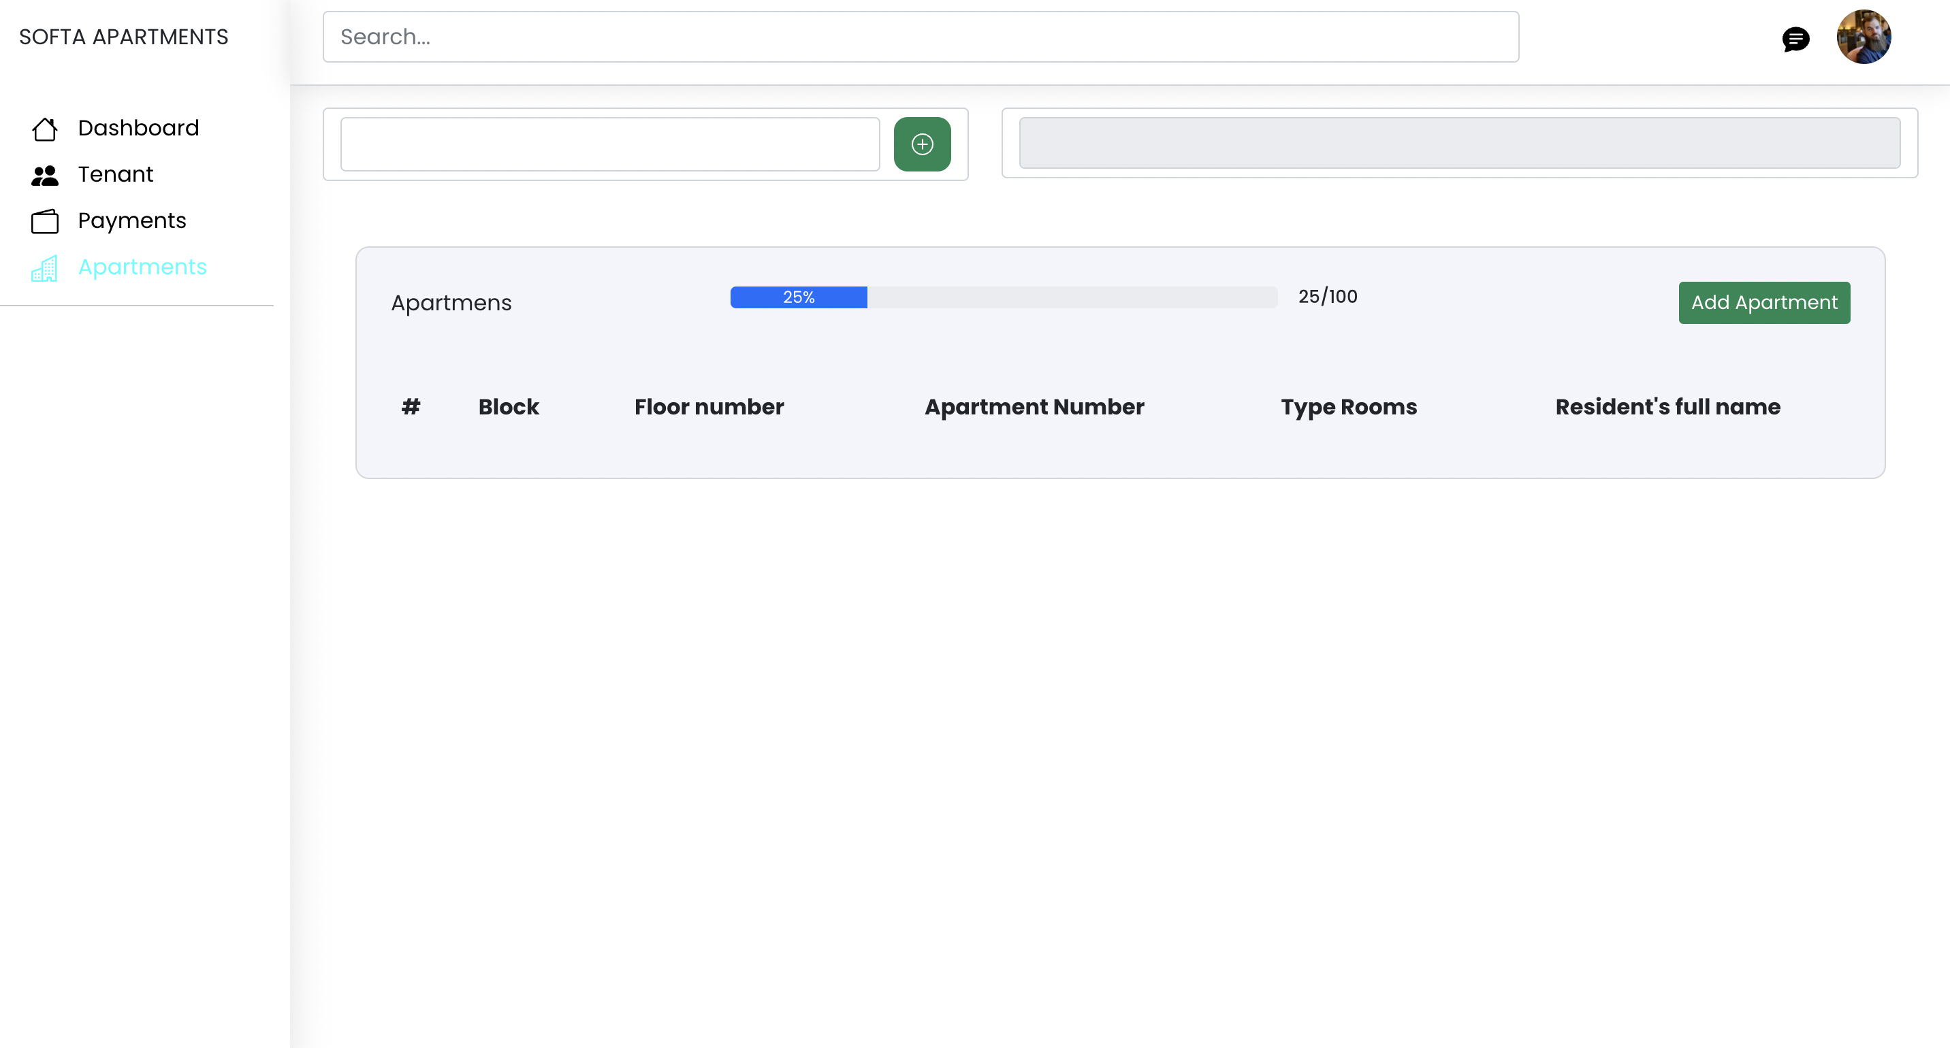1950x1048 pixels.
Task: Go to the Tenant page
Action: pyautogui.click(x=115, y=174)
